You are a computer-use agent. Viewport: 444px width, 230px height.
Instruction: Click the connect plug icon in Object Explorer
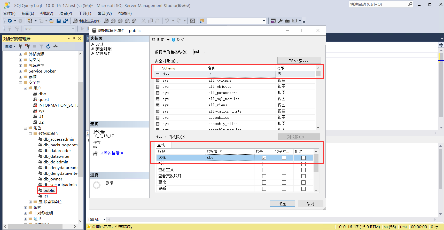(x=20, y=46)
